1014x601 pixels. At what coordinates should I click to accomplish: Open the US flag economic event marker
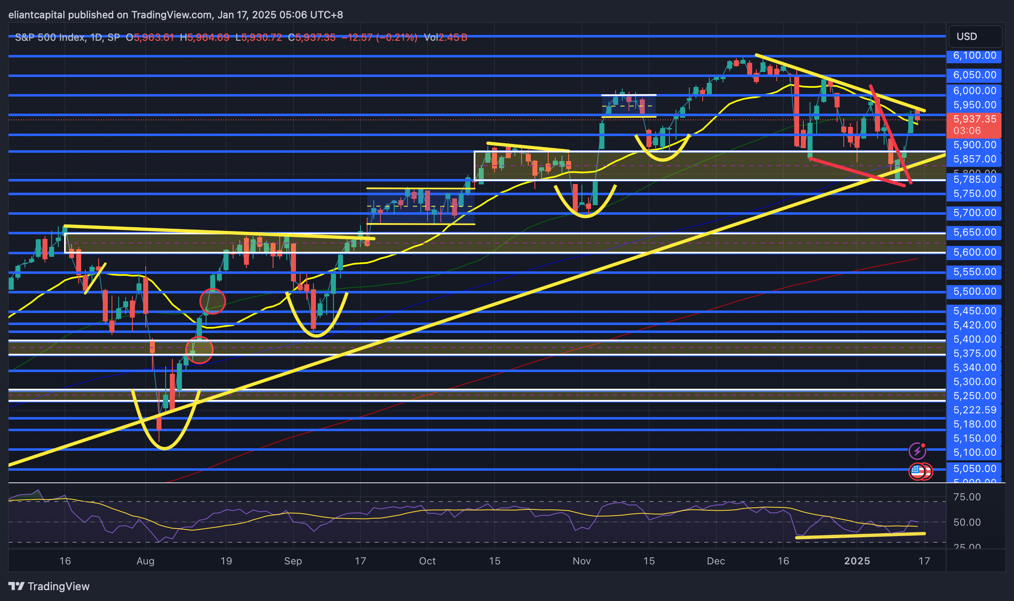point(918,472)
